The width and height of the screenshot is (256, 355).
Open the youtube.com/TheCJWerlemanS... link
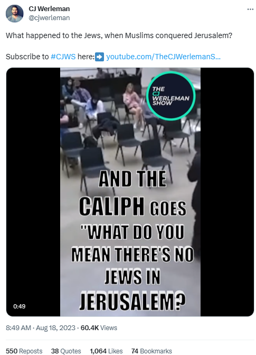point(163,57)
